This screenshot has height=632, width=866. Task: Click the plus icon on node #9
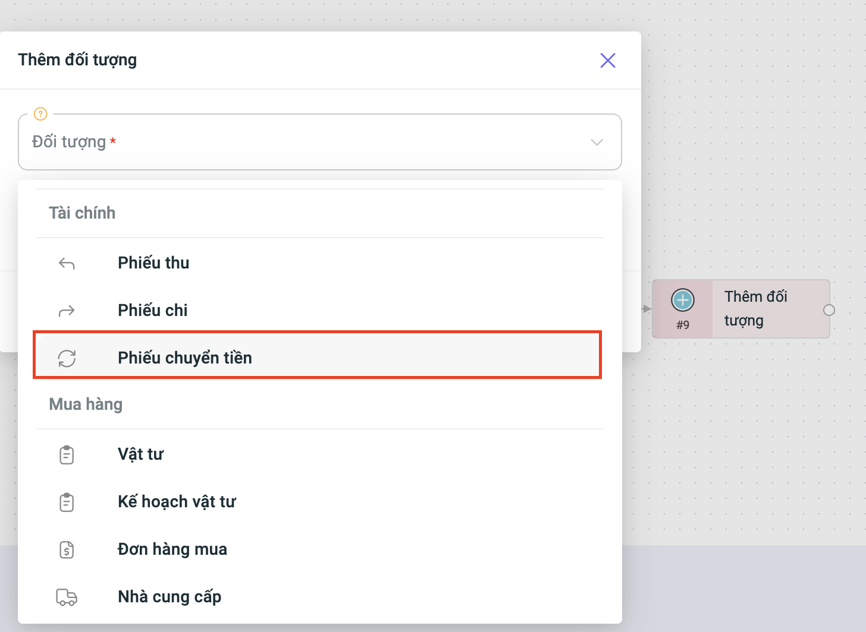[x=682, y=300]
